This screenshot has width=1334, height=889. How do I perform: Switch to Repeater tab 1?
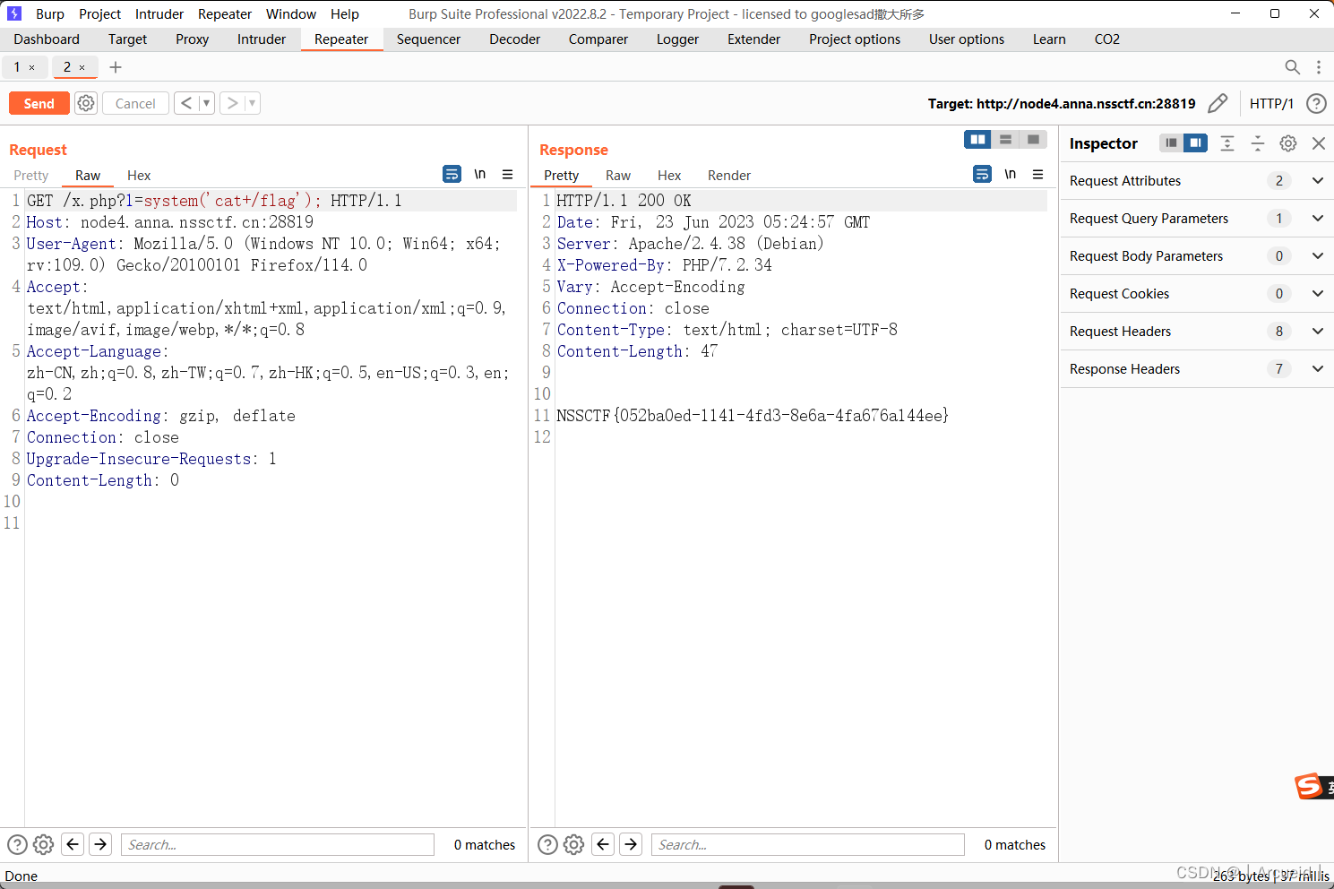(x=16, y=67)
